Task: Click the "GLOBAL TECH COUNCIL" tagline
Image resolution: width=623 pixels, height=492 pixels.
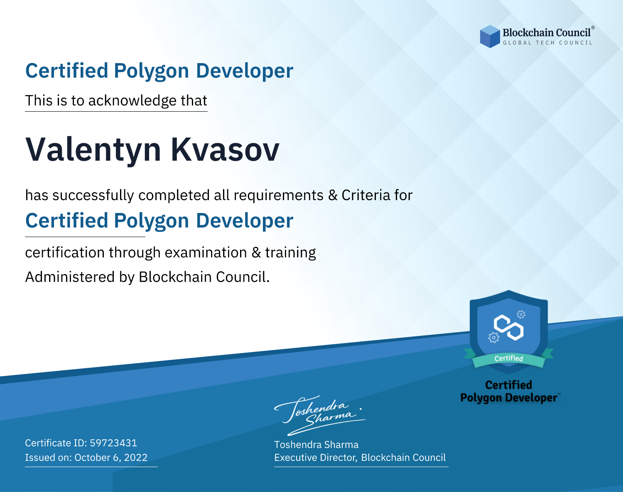Action: (x=547, y=43)
